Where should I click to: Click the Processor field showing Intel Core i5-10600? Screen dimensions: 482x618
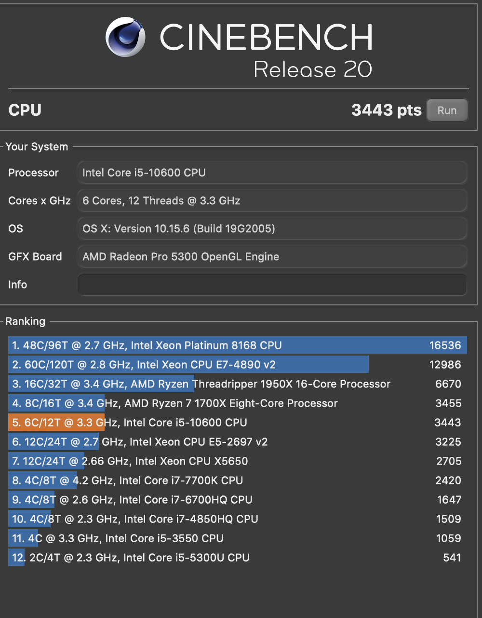tap(272, 173)
